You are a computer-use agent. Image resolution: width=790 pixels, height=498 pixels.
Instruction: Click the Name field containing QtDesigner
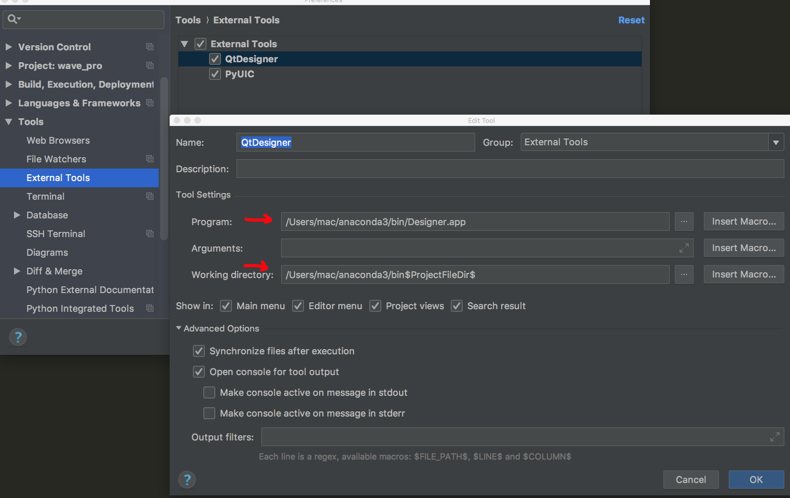click(x=356, y=142)
